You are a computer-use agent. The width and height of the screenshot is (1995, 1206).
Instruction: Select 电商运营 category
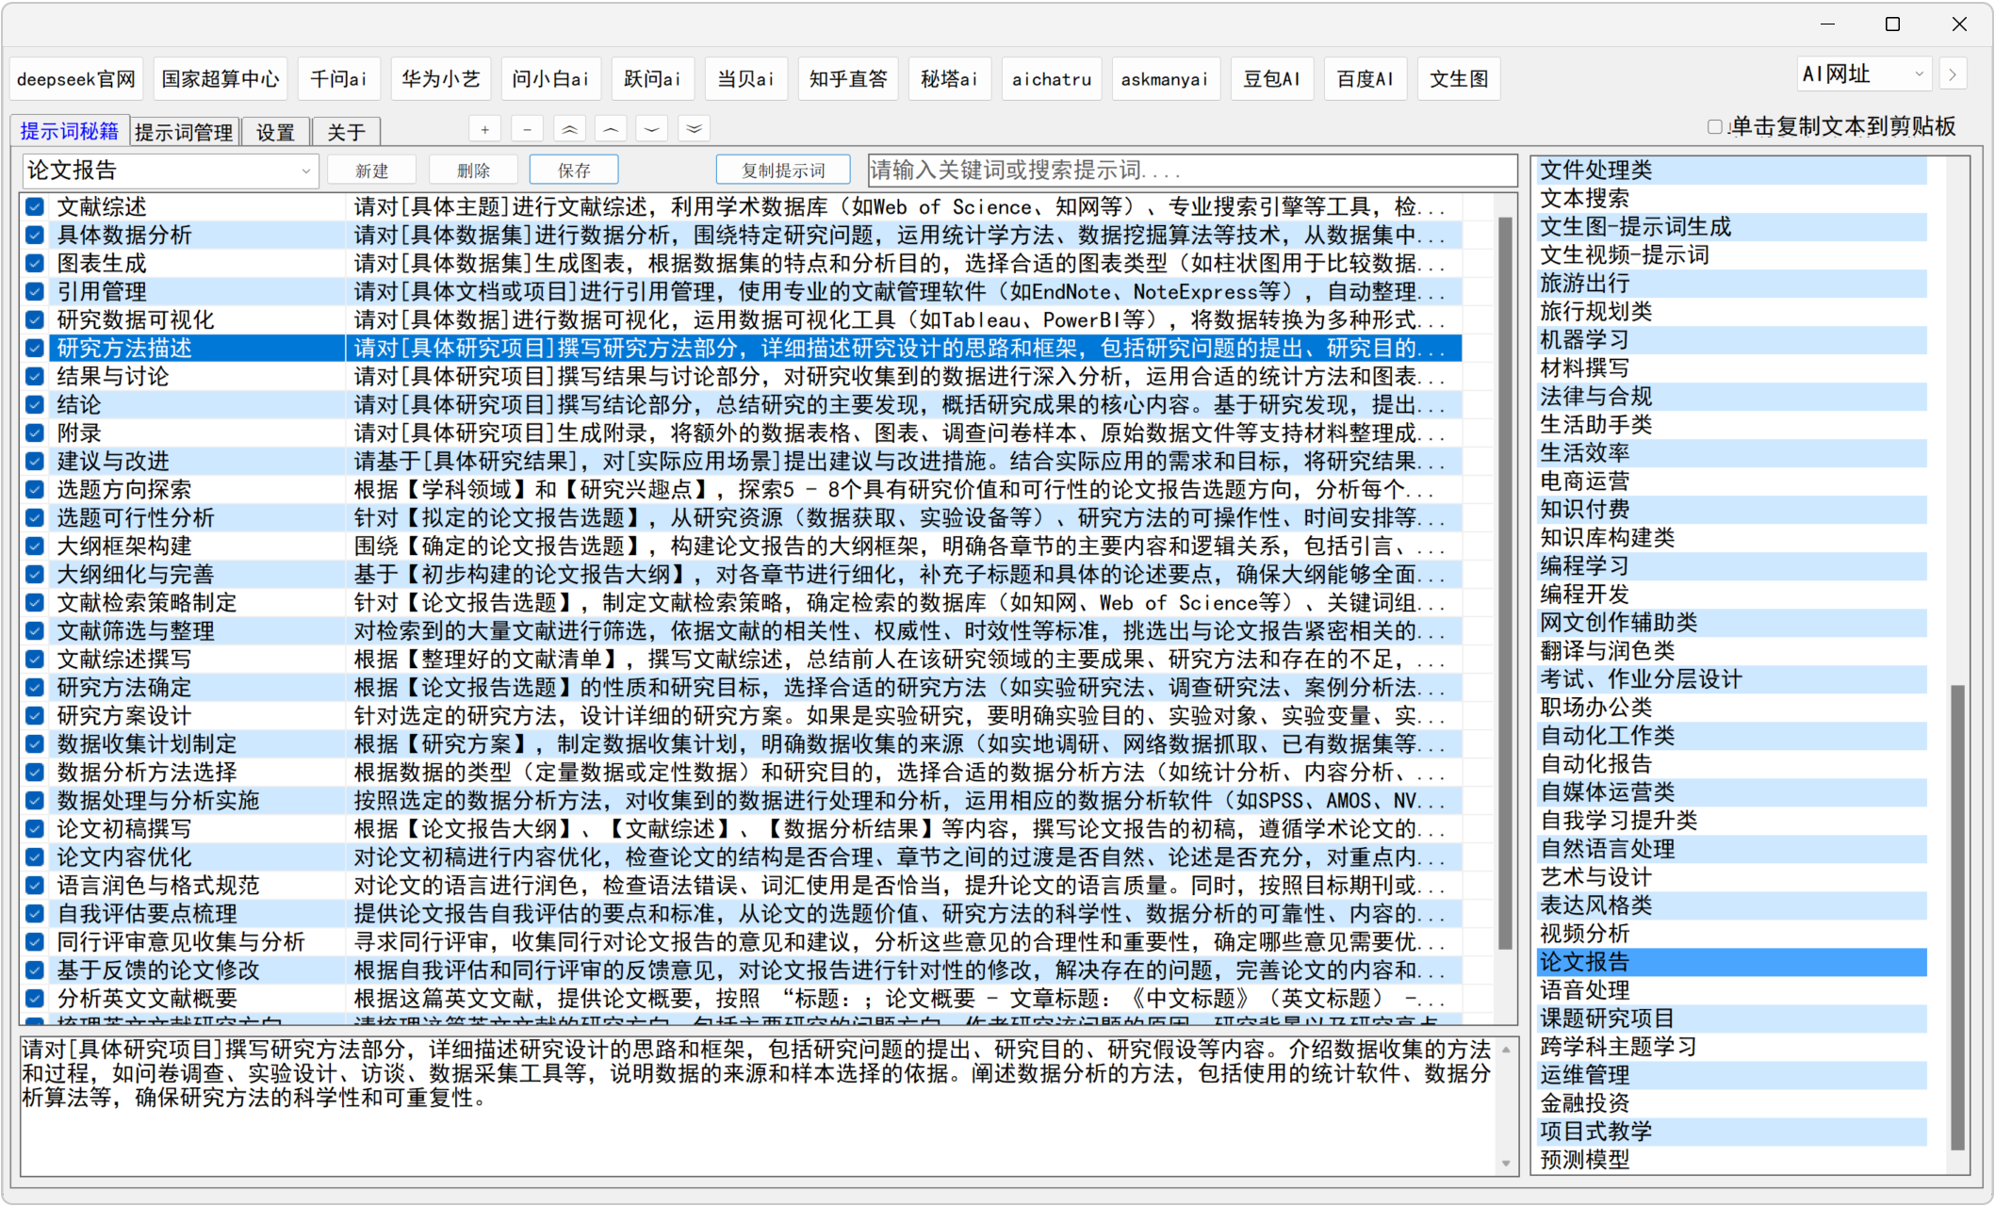click(1732, 481)
